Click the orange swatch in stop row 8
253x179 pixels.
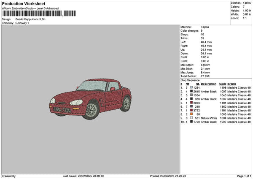[x=191, y=114]
